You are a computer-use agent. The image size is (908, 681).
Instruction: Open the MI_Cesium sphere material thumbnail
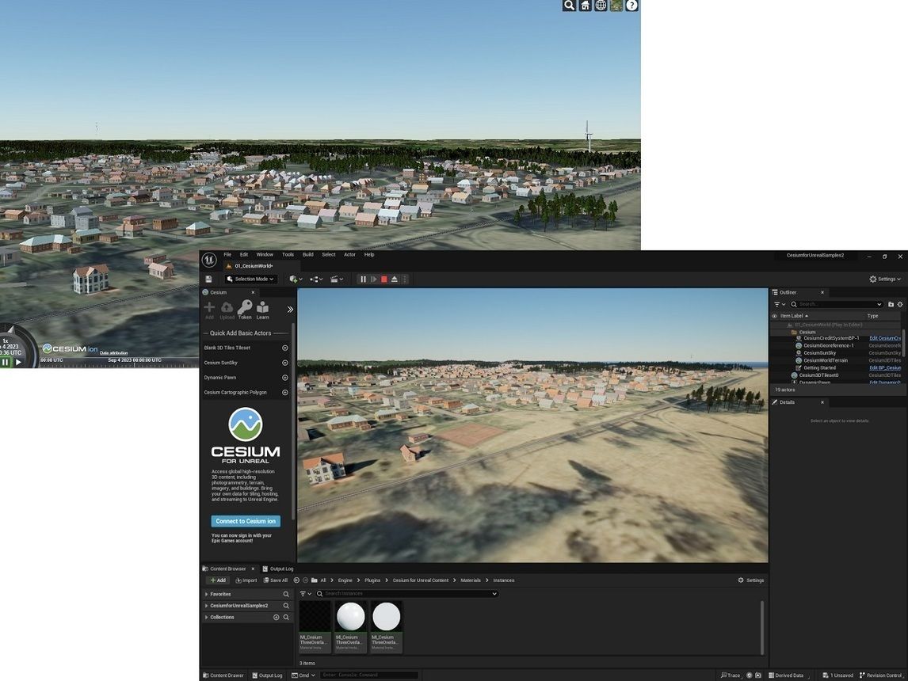tap(351, 616)
